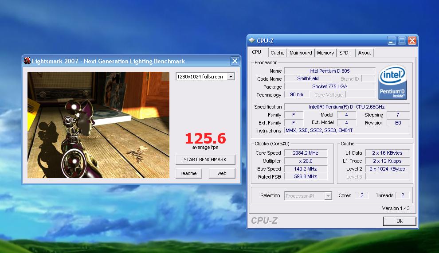Click the Revision value B0
439x253 pixels.
pyautogui.click(x=398, y=123)
